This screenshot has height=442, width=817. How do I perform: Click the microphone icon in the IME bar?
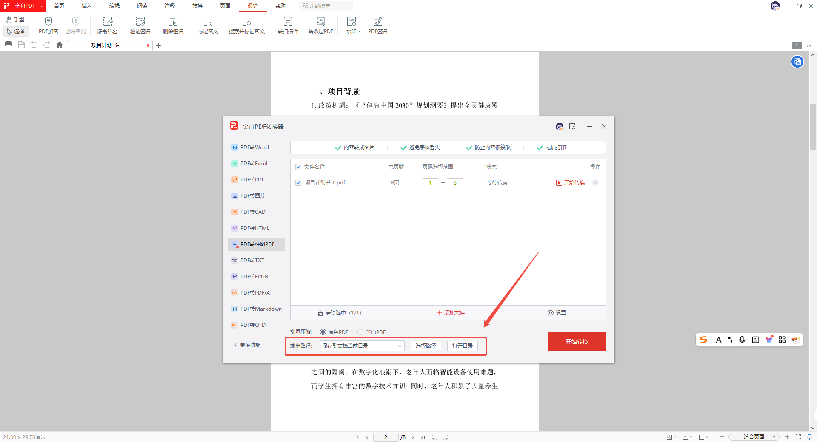[x=742, y=340]
